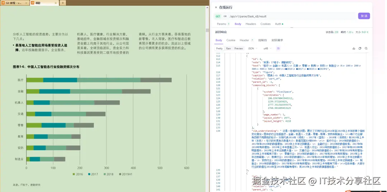Click the GET method selector
This screenshot has width=387, height=192.
tap(218, 16)
